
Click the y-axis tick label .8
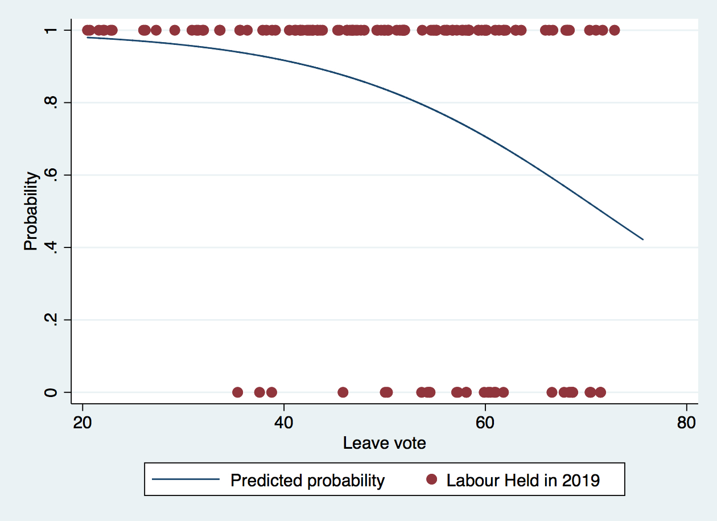coord(52,103)
